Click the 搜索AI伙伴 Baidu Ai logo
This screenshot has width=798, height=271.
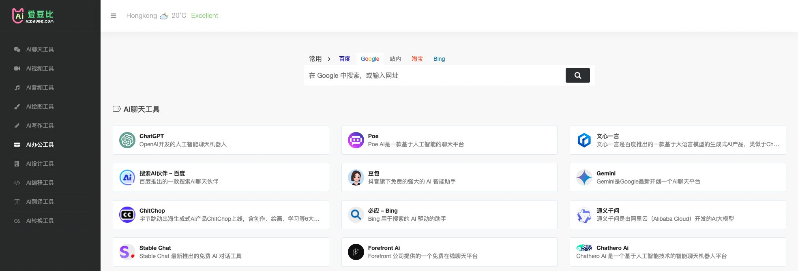[x=127, y=177]
